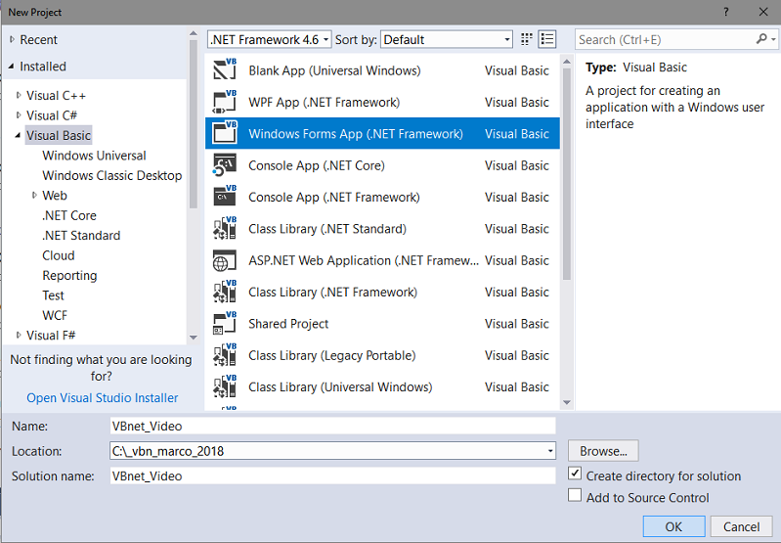
Task: Open Visual Studio Installer link
Action: (x=102, y=397)
